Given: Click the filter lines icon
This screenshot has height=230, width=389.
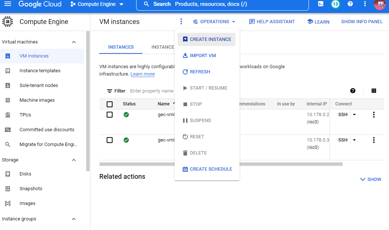Looking at the screenshot, I should (109, 91).
